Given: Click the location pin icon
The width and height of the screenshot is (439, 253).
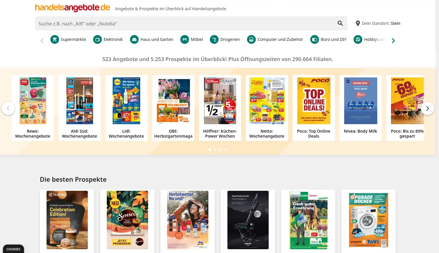Looking at the screenshot, I should [x=358, y=23].
